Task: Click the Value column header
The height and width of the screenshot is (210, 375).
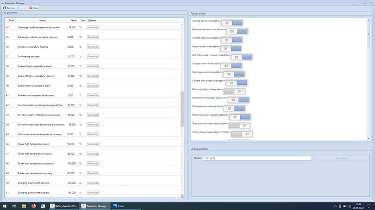Action: point(73,21)
